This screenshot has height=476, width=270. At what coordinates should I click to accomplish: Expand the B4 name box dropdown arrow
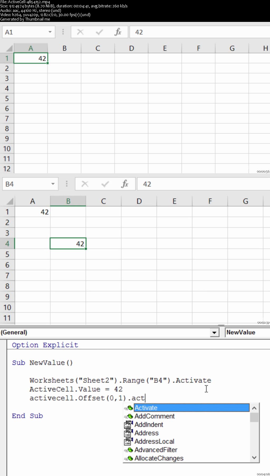click(x=53, y=184)
